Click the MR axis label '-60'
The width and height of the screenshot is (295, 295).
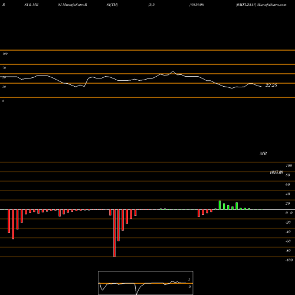click(288, 241)
